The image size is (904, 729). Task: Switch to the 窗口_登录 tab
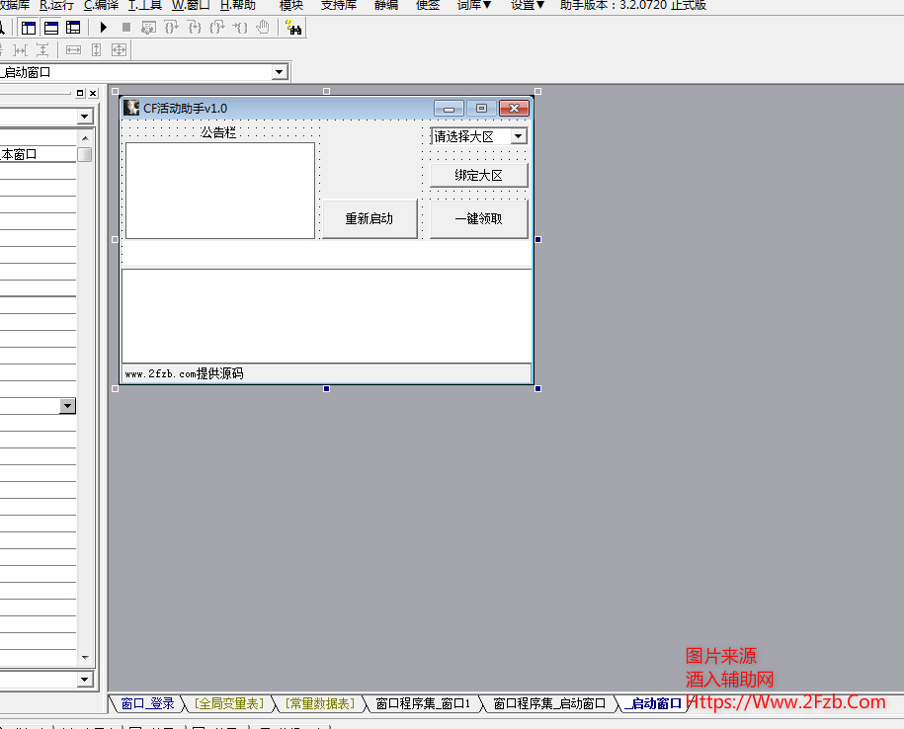[x=147, y=703]
